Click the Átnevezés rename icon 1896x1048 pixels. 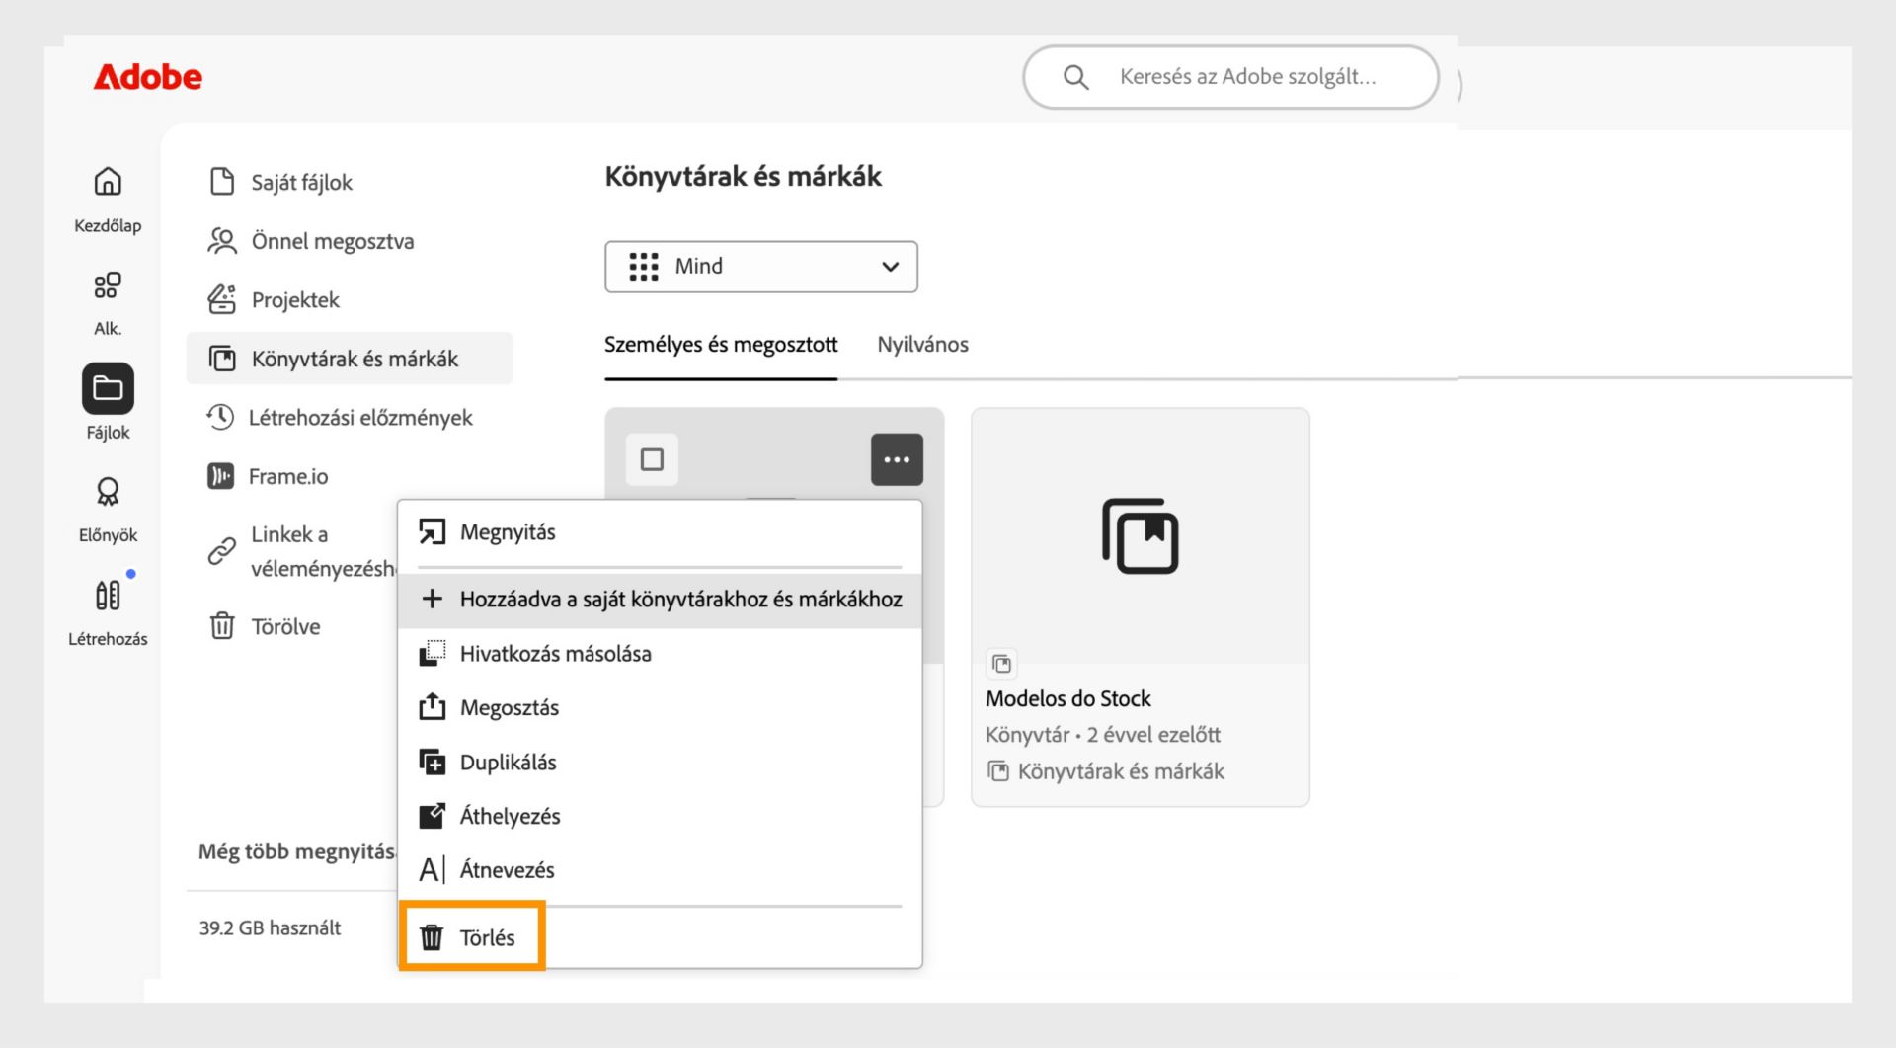(x=432, y=870)
